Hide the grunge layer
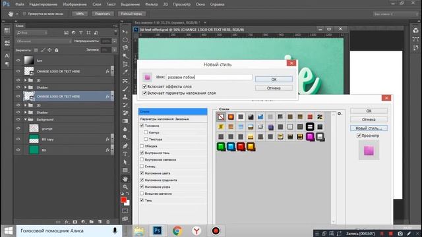 coord(18,128)
